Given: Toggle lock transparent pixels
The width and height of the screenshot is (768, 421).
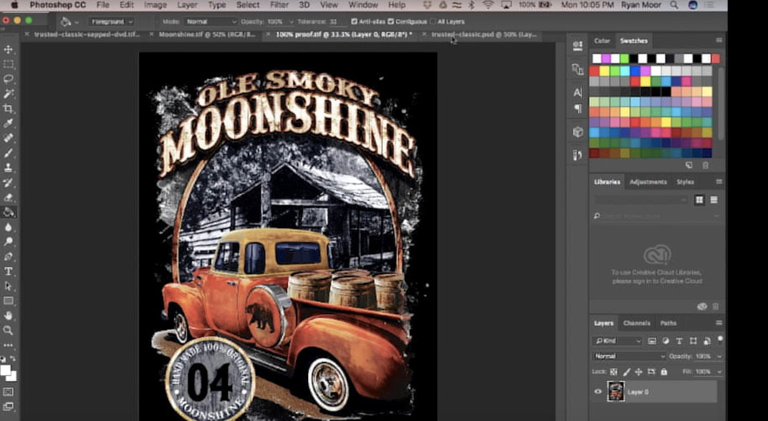Looking at the screenshot, I should [613, 372].
